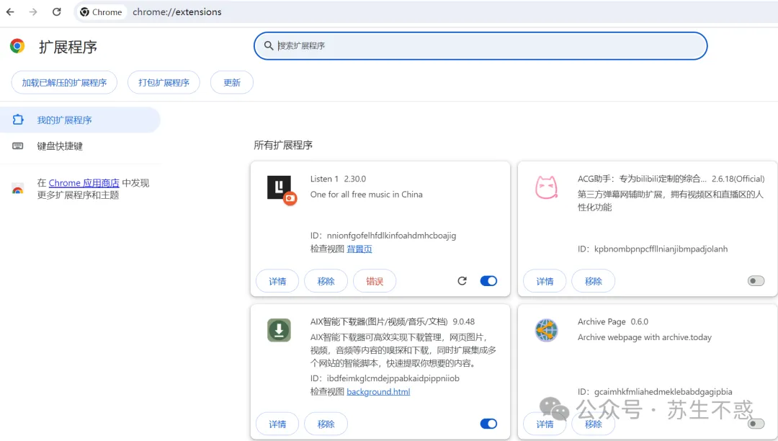Open 键盘快捷键 in the sidebar
The image size is (778, 441).
pyautogui.click(x=80, y=146)
